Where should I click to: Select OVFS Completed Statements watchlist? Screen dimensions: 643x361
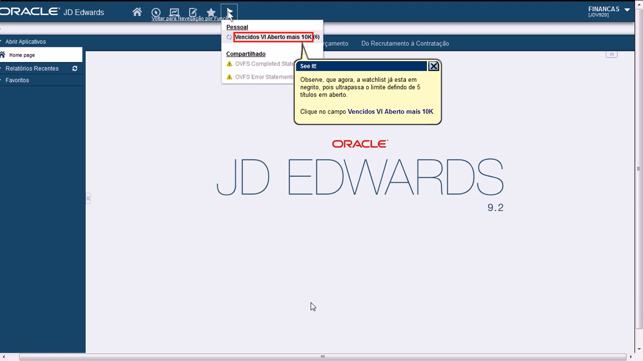coord(264,64)
